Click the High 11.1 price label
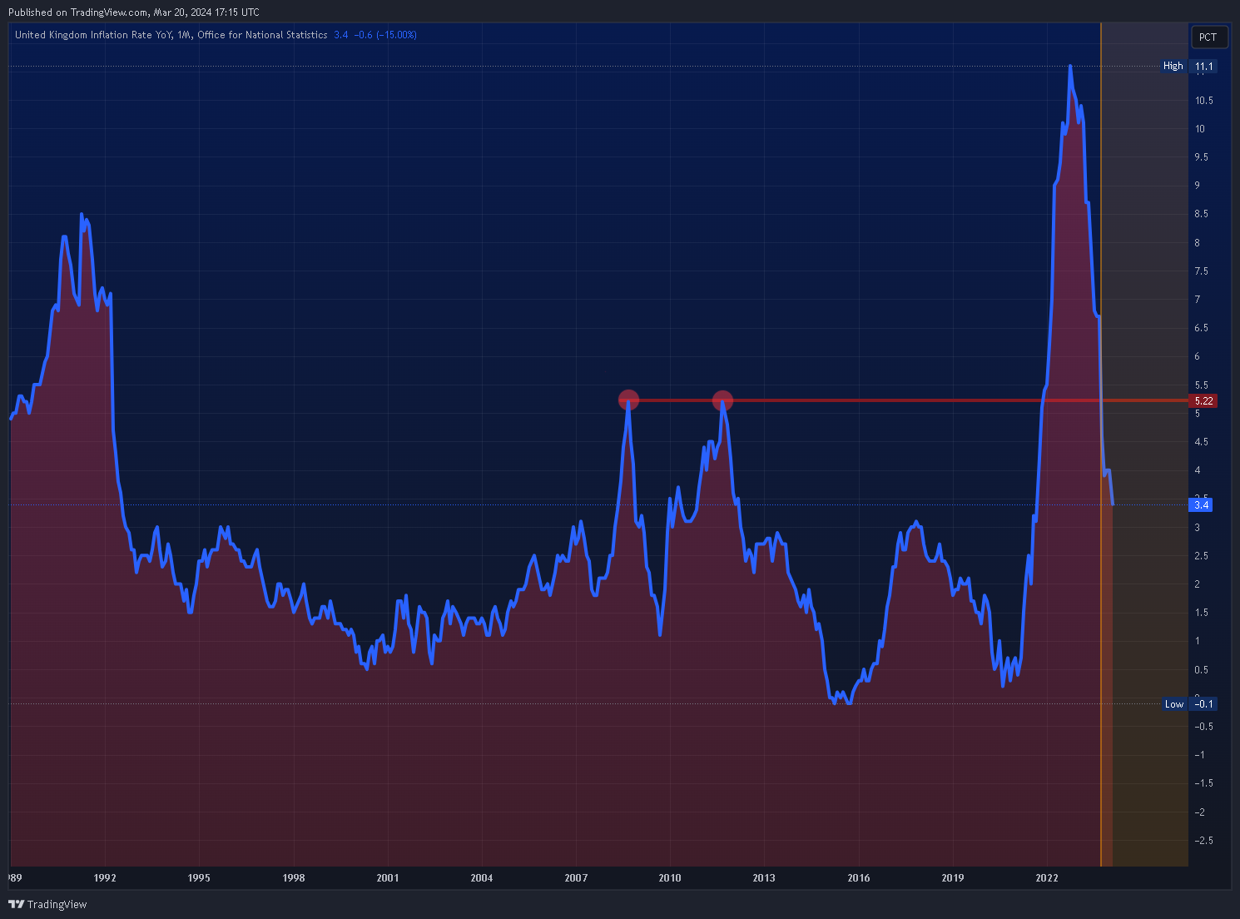 1189,66
